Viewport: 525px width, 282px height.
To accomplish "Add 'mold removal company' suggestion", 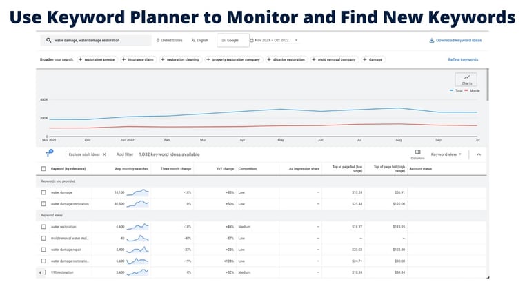I will pos(334,59).
